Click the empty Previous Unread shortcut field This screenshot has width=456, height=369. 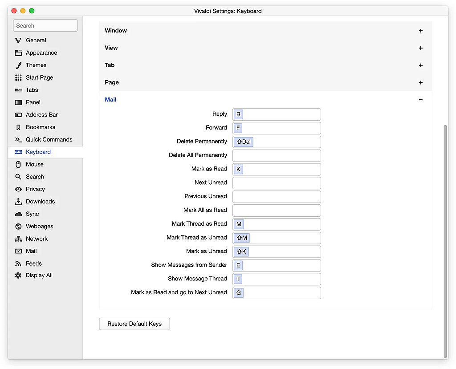277,197
